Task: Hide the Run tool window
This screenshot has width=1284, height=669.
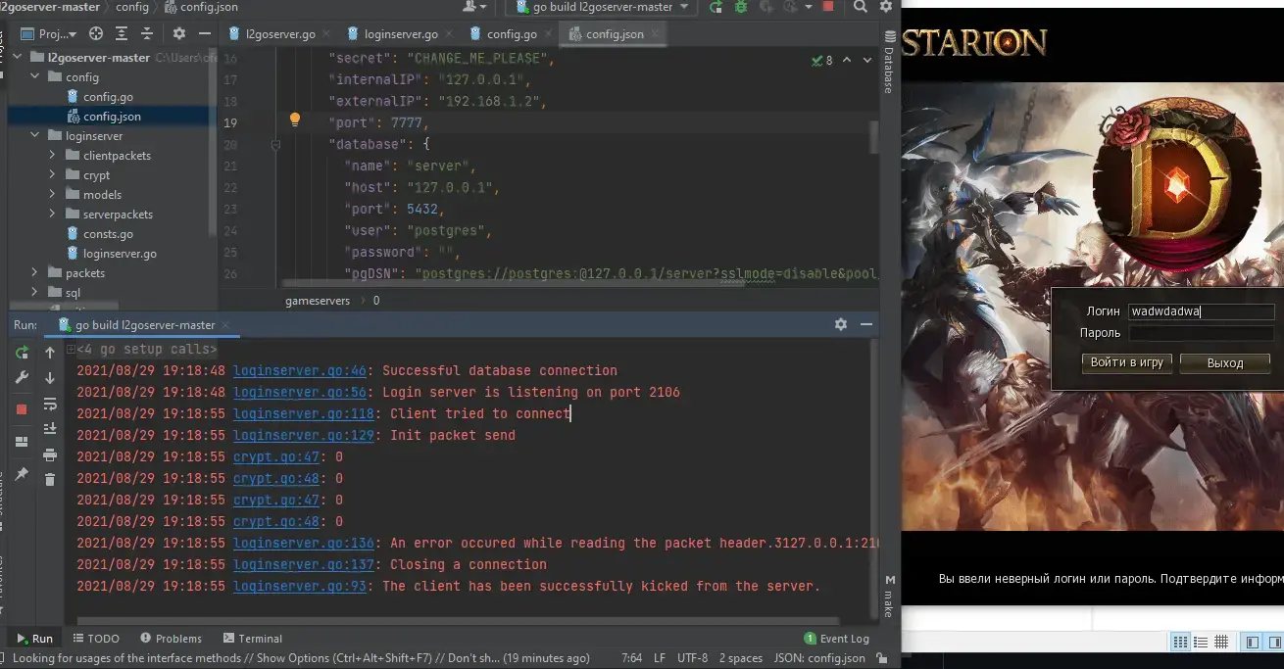Action: pos(865,324)
